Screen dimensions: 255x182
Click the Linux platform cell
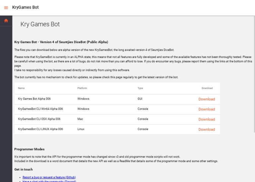(81, 129)
